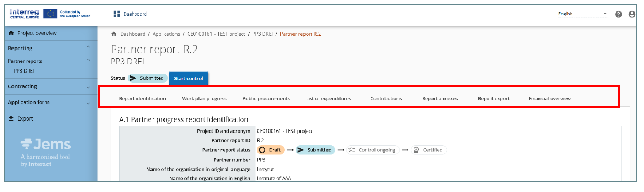
Task: Expand the Application form sidebar section
Action: [88, 103]
